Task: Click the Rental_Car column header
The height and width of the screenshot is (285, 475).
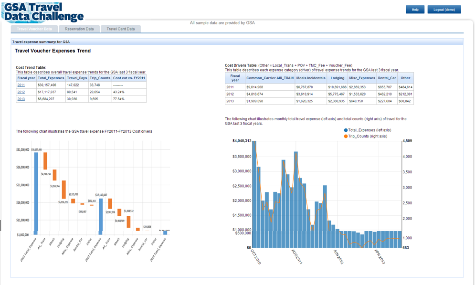Action: coord(387,78)
